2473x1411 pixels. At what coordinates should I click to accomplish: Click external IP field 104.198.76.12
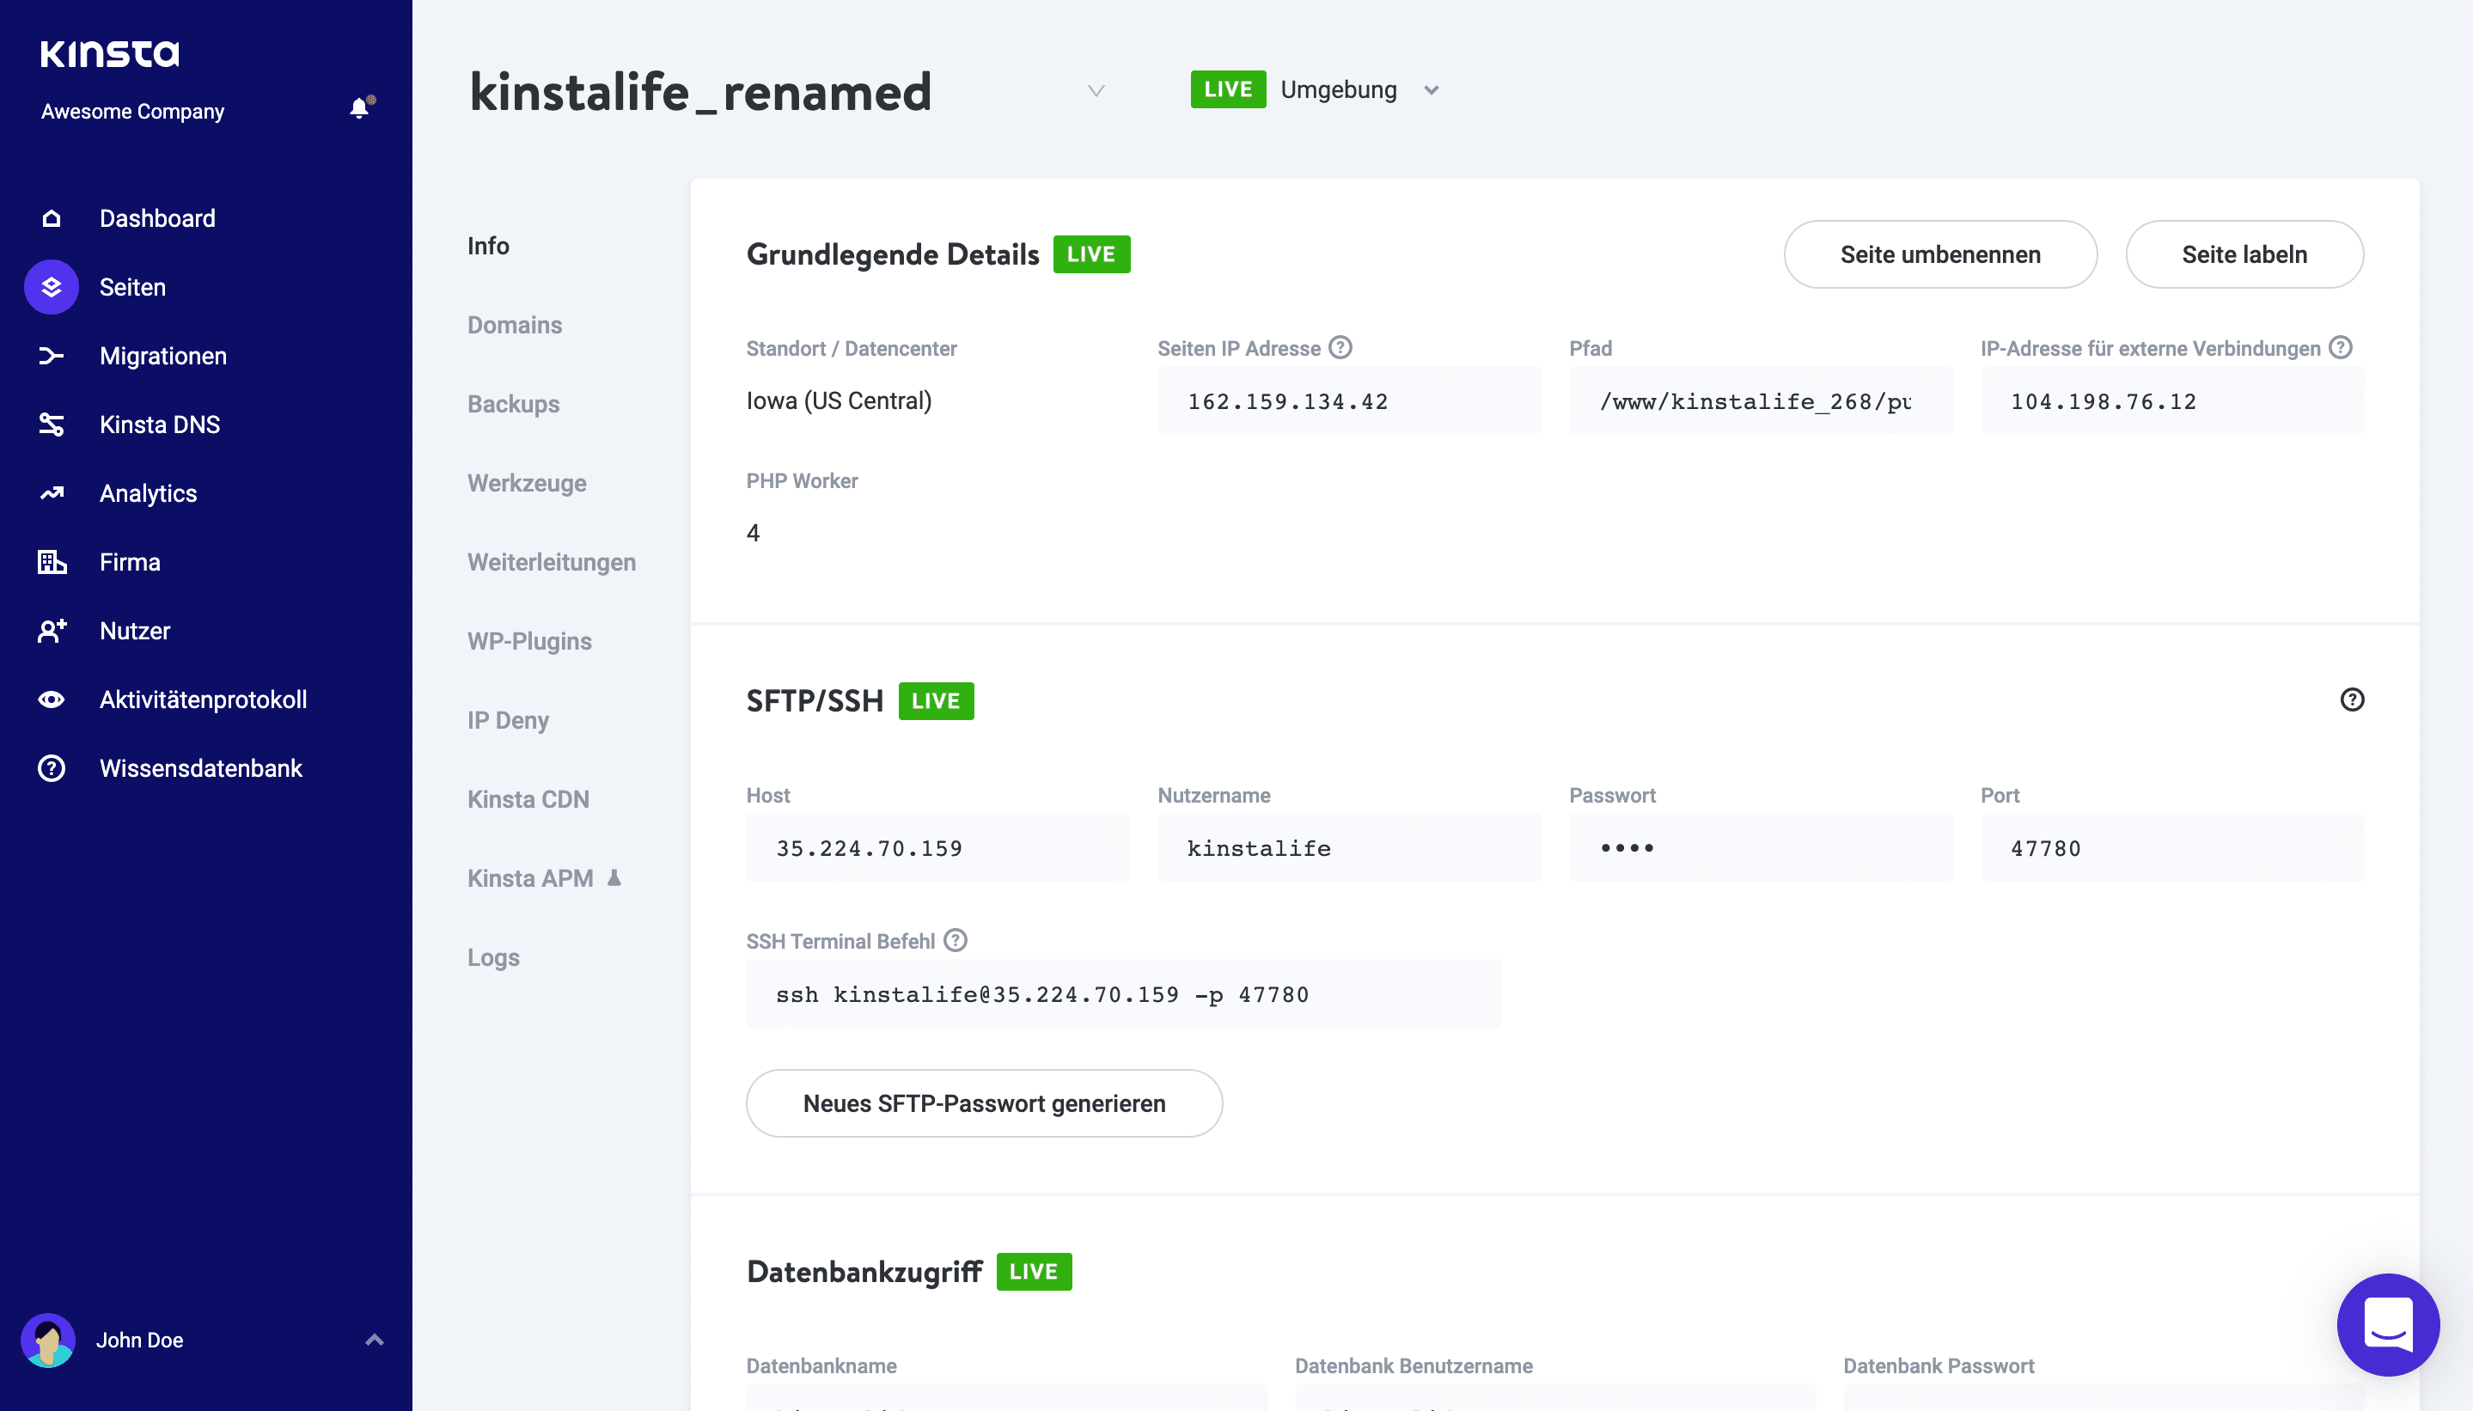tap(2172, 401)
